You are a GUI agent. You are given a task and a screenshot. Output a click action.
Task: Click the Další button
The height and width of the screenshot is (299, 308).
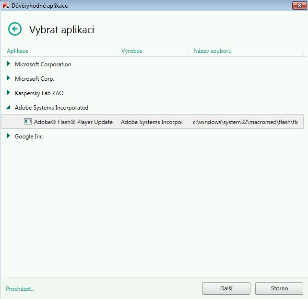[226, 288]
